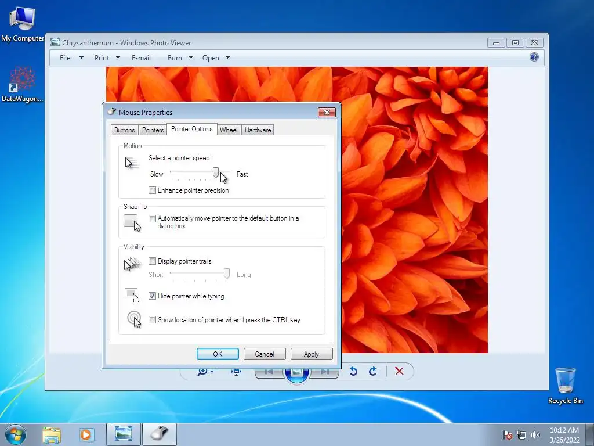Switch to the Buttons tab

point(124,130)
